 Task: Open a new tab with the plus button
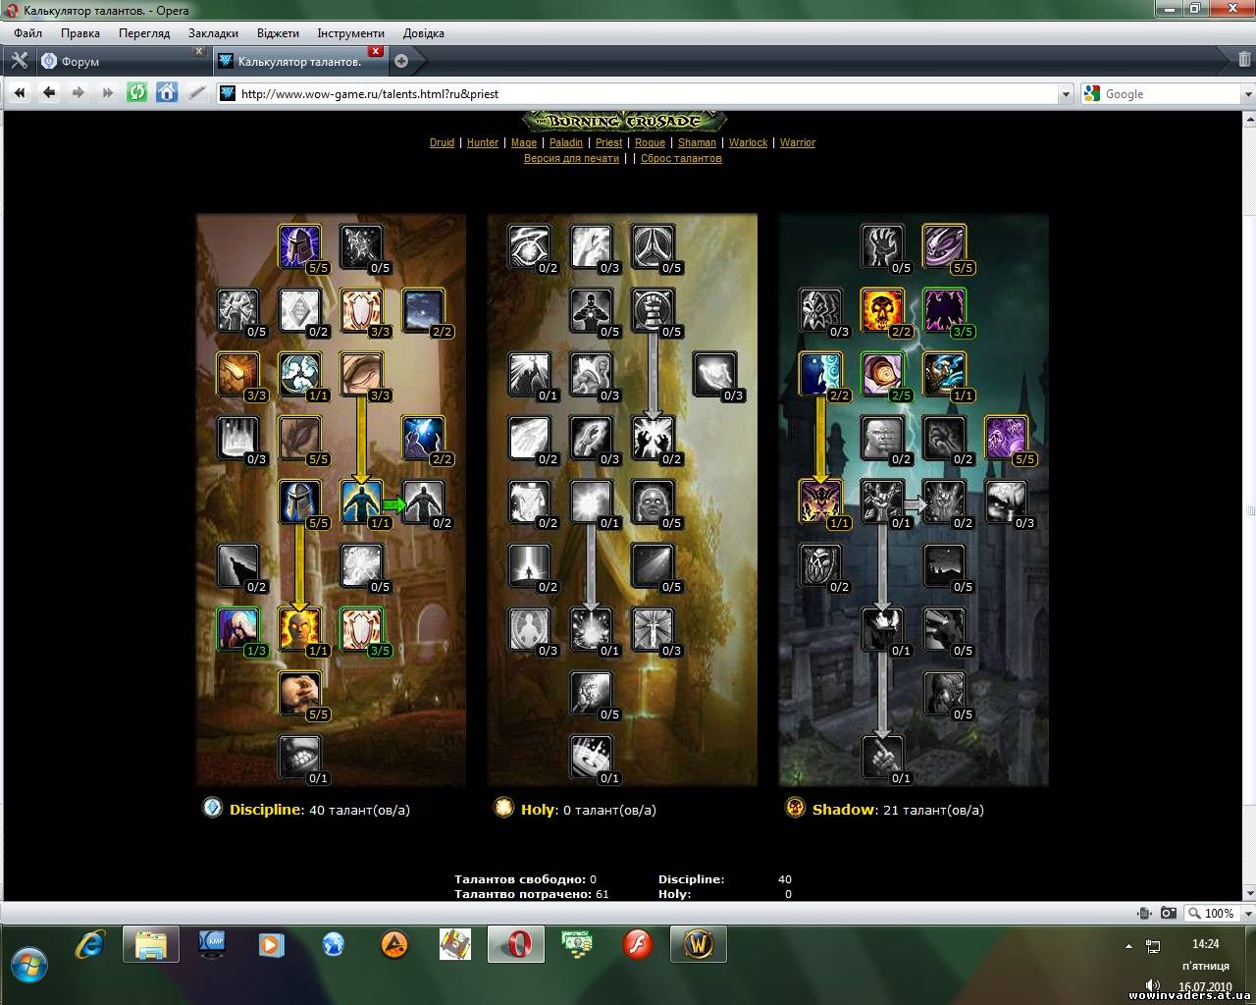(401, 61)
